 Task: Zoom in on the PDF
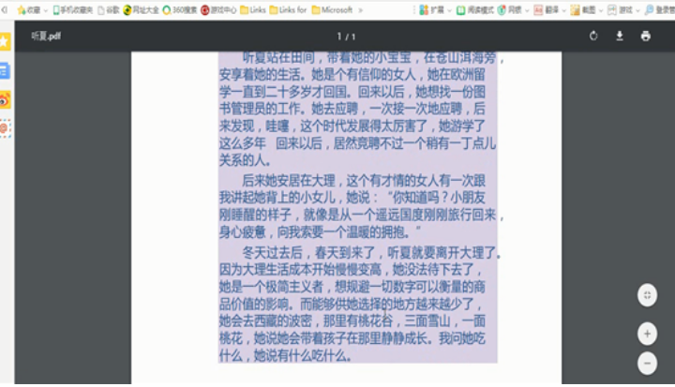(x=647, y=334)
